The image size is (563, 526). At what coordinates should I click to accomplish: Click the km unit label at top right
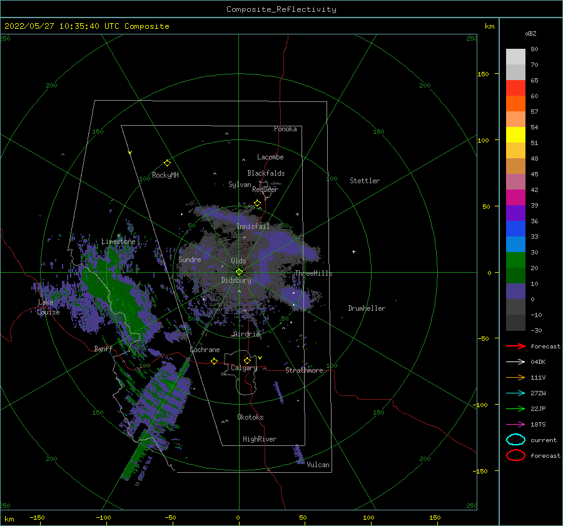click(489, 26)
